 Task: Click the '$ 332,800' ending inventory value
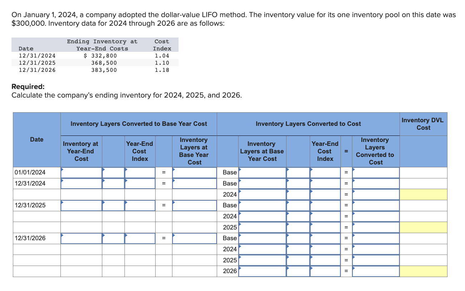[x=100, y=56]
